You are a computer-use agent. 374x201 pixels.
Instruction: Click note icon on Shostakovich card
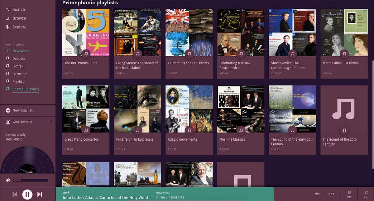coord(293,54)
